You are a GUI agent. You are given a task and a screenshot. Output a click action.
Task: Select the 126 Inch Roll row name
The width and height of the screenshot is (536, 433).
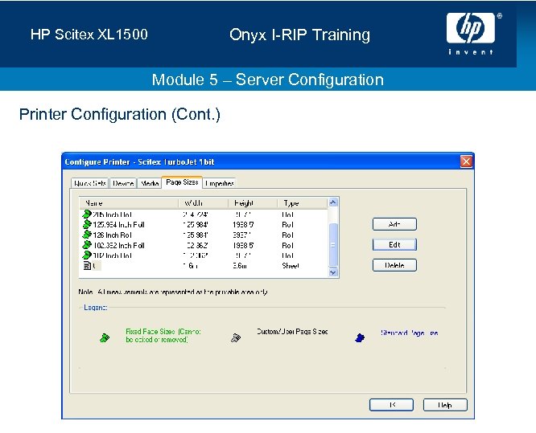tap(112, 235)
